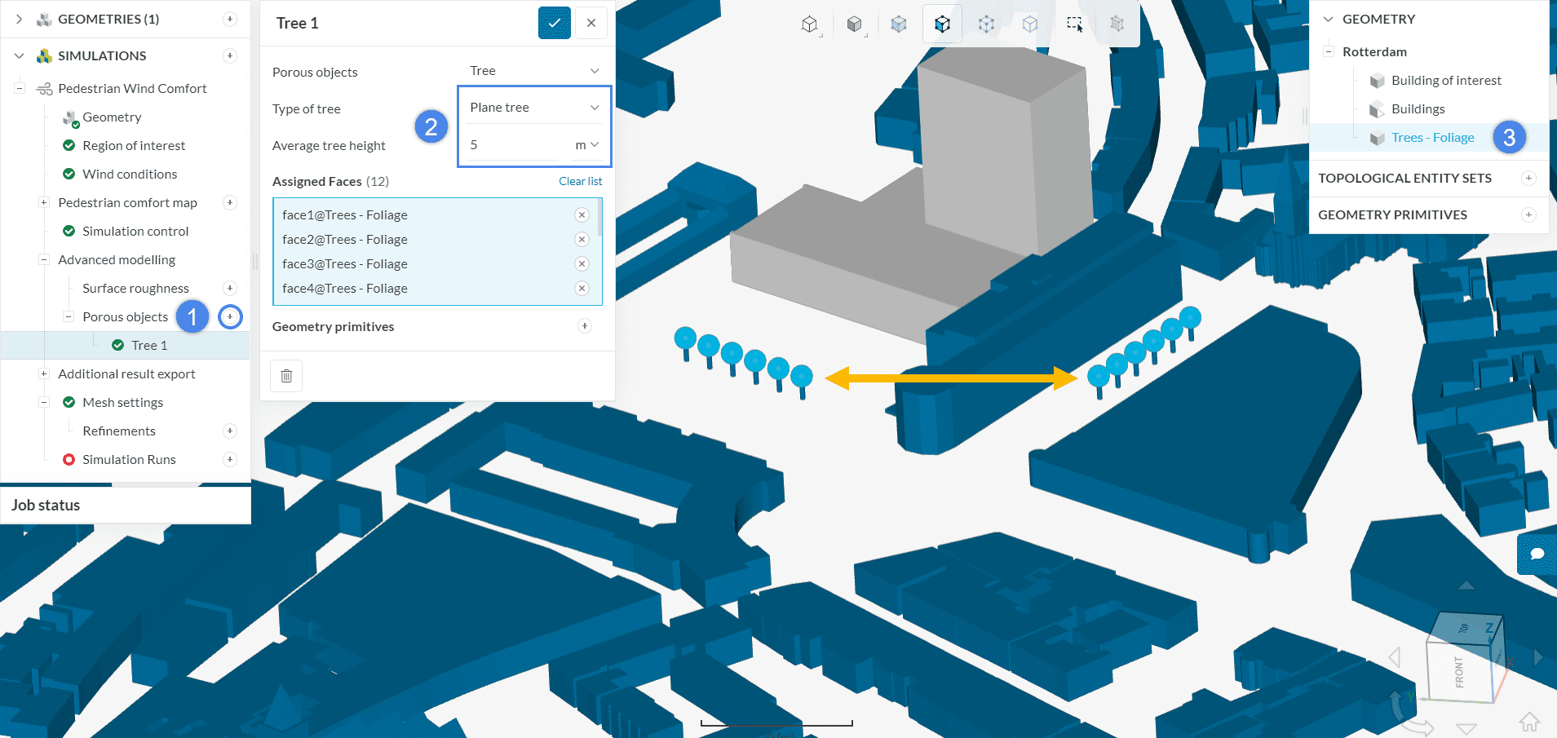Image resolution: width=1557 pixels, height=738 pixels.
Task: Click the Average tree height input field
Action: click(515, 145)
